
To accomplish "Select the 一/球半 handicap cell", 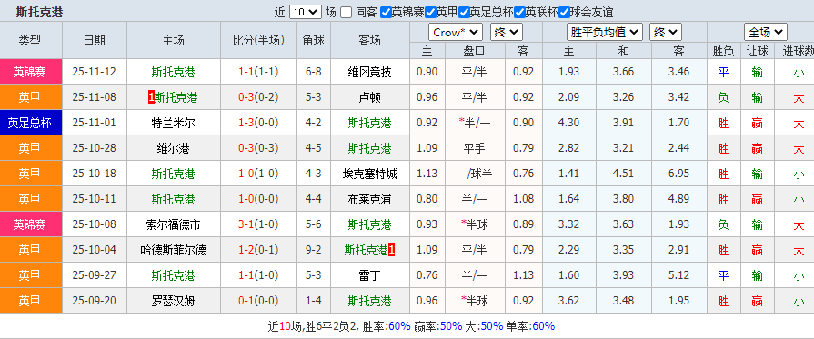I will coord(474,174).
